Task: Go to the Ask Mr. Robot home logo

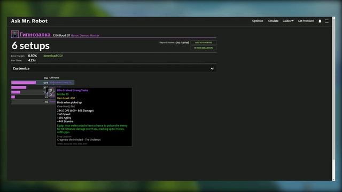Action: pos(29,21)
